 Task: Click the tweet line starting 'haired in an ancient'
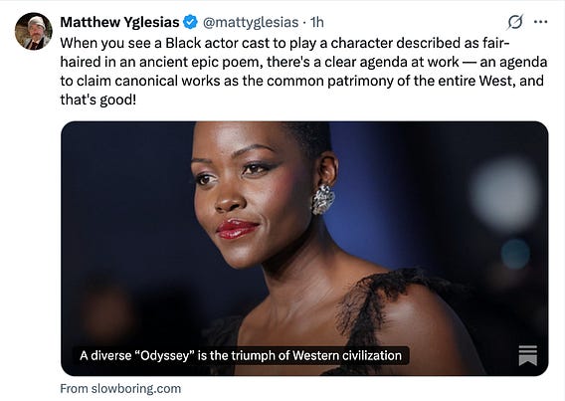303,62
